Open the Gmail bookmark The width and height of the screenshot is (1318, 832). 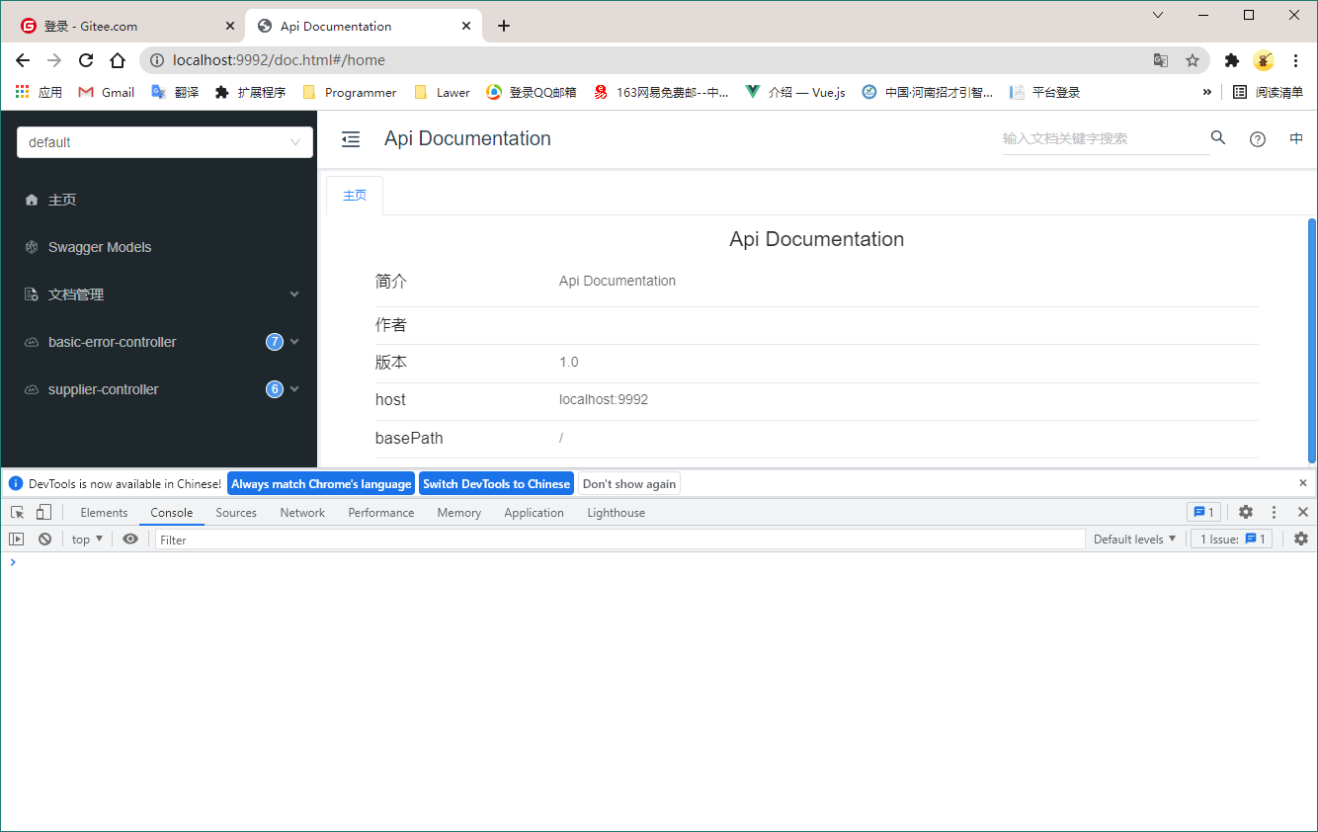(107, 92)
